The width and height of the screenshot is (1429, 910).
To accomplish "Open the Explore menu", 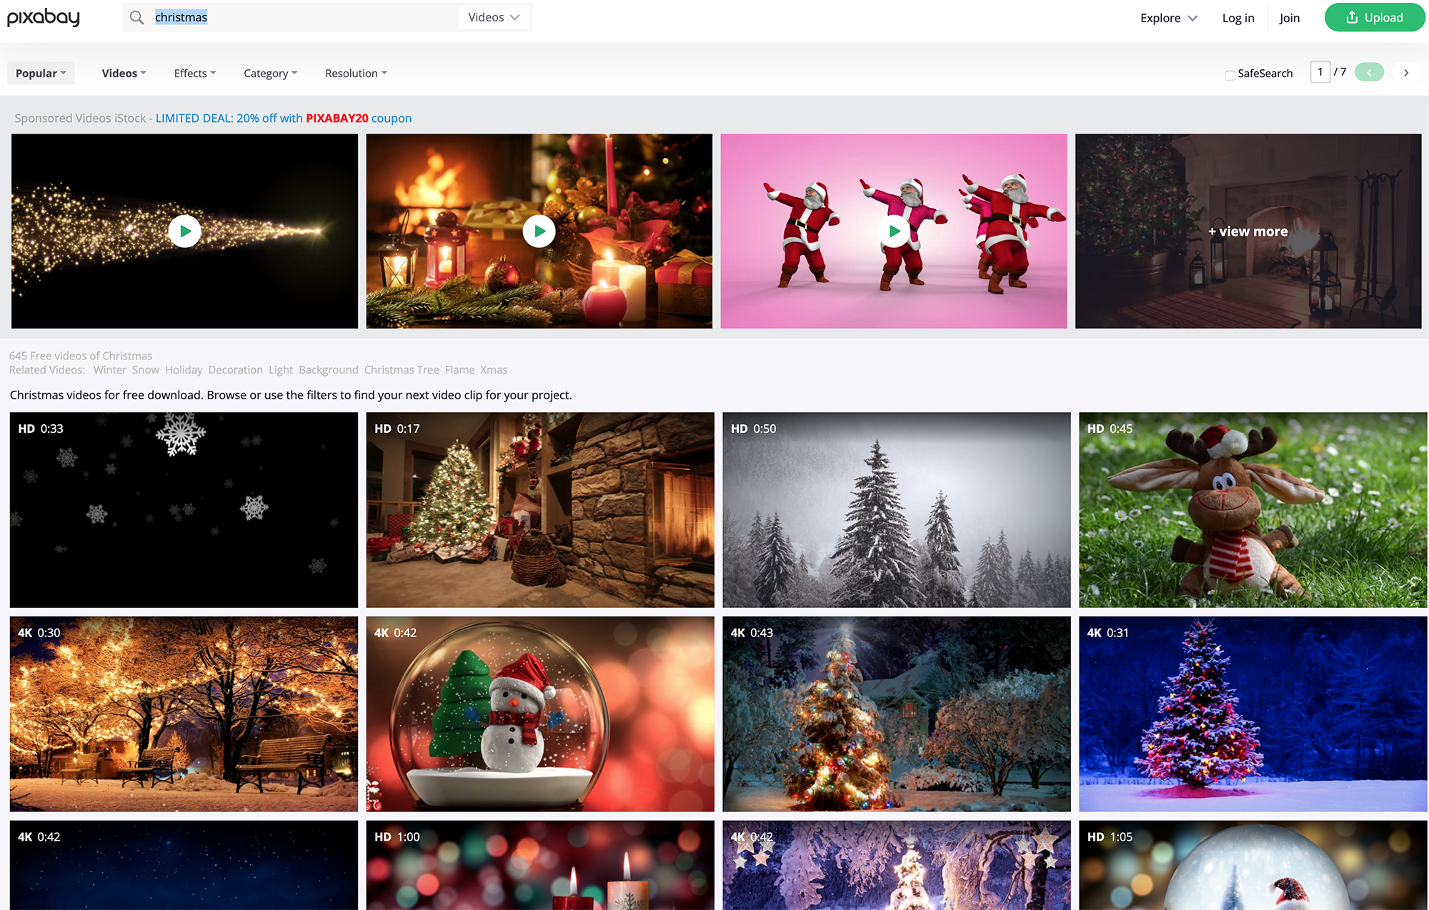I will (1168, 18).
